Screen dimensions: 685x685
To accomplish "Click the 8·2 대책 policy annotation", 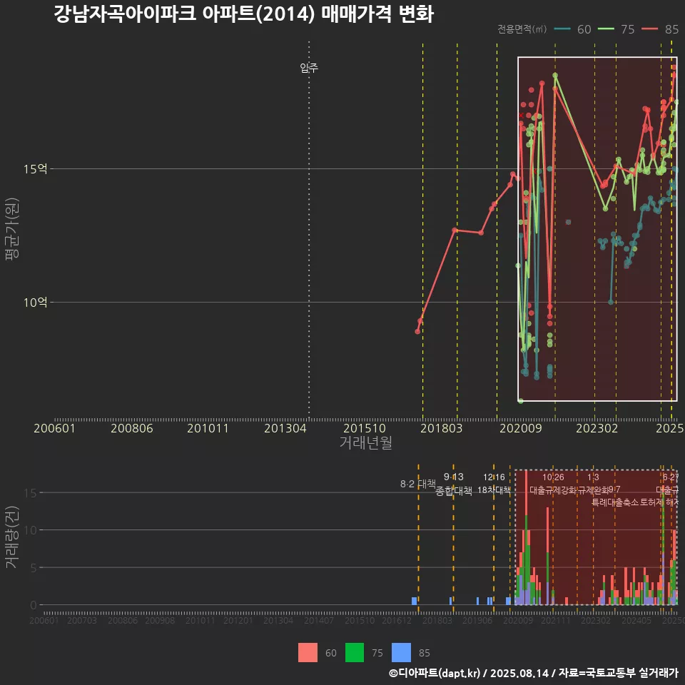I will click(418, 484).
